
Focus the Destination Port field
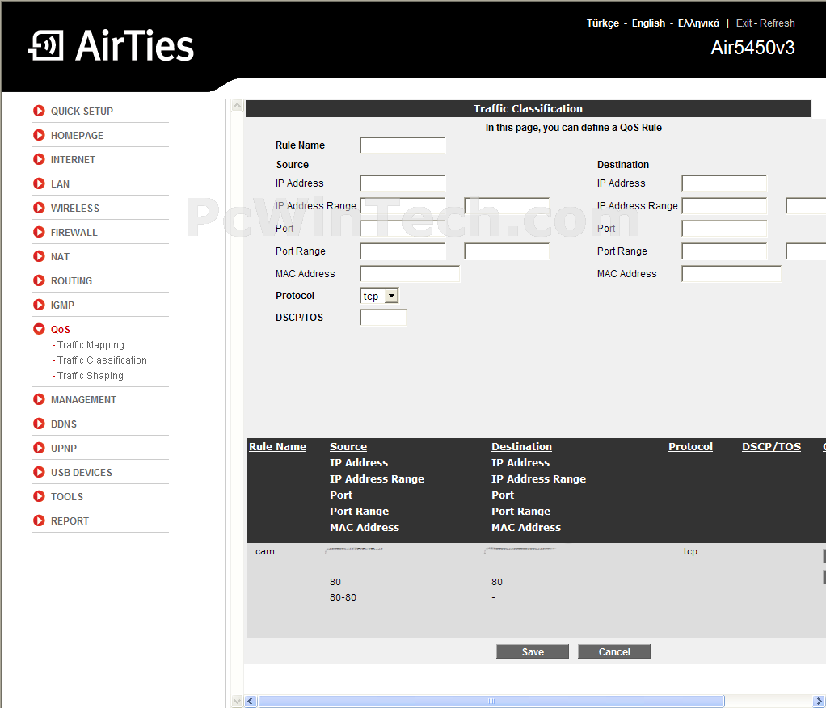click(724, 229)
